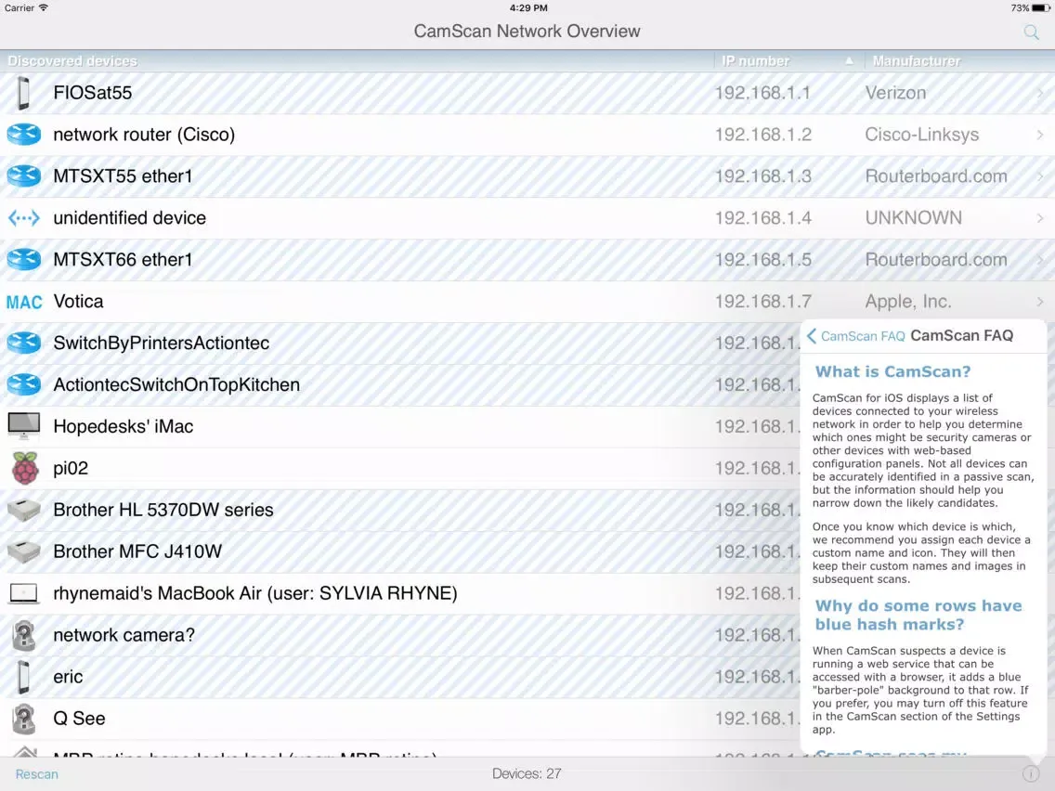Tap IP address 192.168.1.1
Image resolution: width=1055 pixels, height=791 pixels.
[762, 93]
